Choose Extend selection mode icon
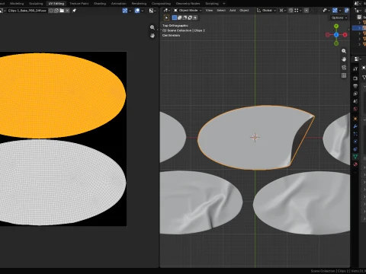Screen dimensions: 366x274 (180, 18)
